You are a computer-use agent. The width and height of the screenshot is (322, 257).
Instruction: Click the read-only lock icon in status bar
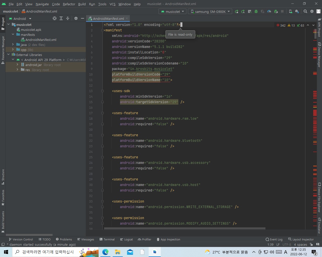311,244
